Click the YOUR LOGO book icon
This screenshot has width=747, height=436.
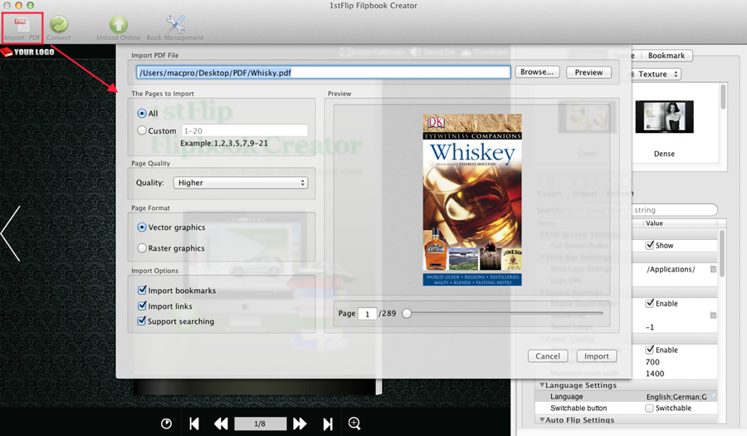(7, 52)
